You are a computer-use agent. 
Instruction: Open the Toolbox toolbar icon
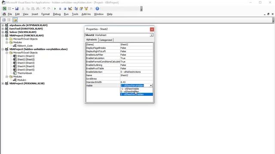coord(91,9)
